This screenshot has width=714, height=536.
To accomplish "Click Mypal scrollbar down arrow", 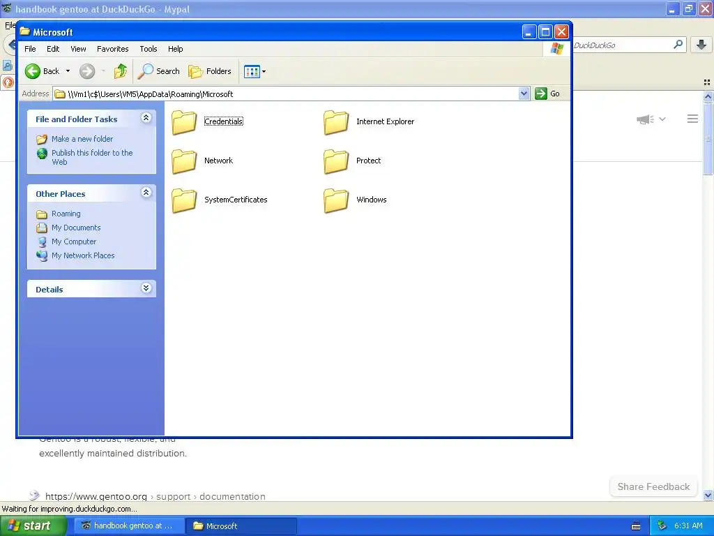I will 708,496.
